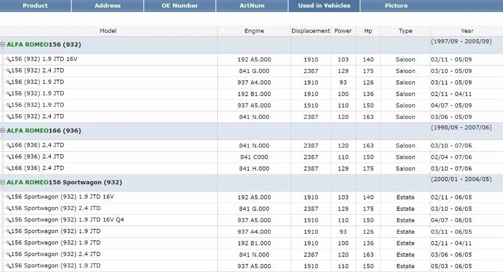Select the Used in Vehicles tab
The height and width of the screenshot is (272, 503).
click(x=324, y=6)
